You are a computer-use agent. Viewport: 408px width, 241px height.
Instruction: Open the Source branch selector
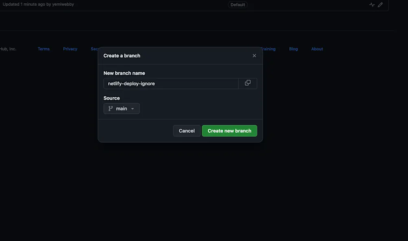121,108
